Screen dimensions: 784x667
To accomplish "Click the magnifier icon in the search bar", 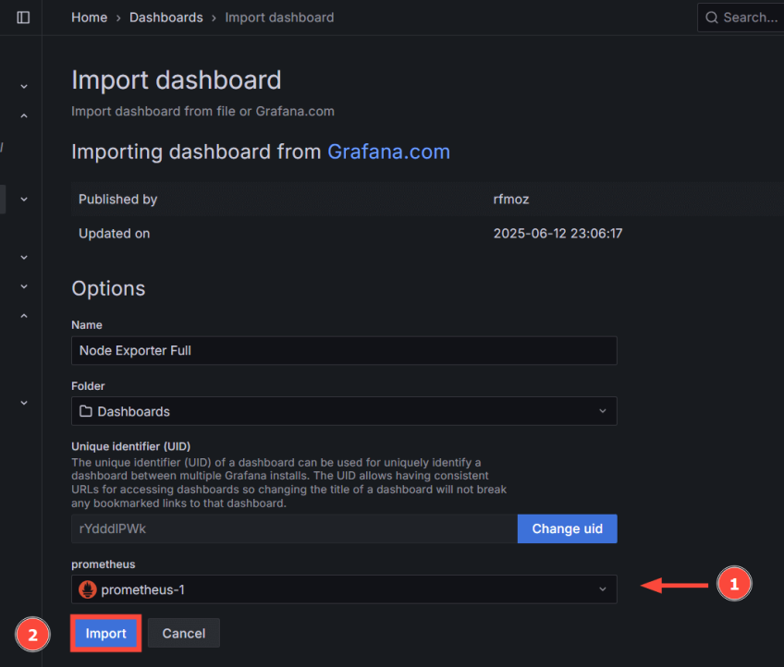I will tap(711, 17).
